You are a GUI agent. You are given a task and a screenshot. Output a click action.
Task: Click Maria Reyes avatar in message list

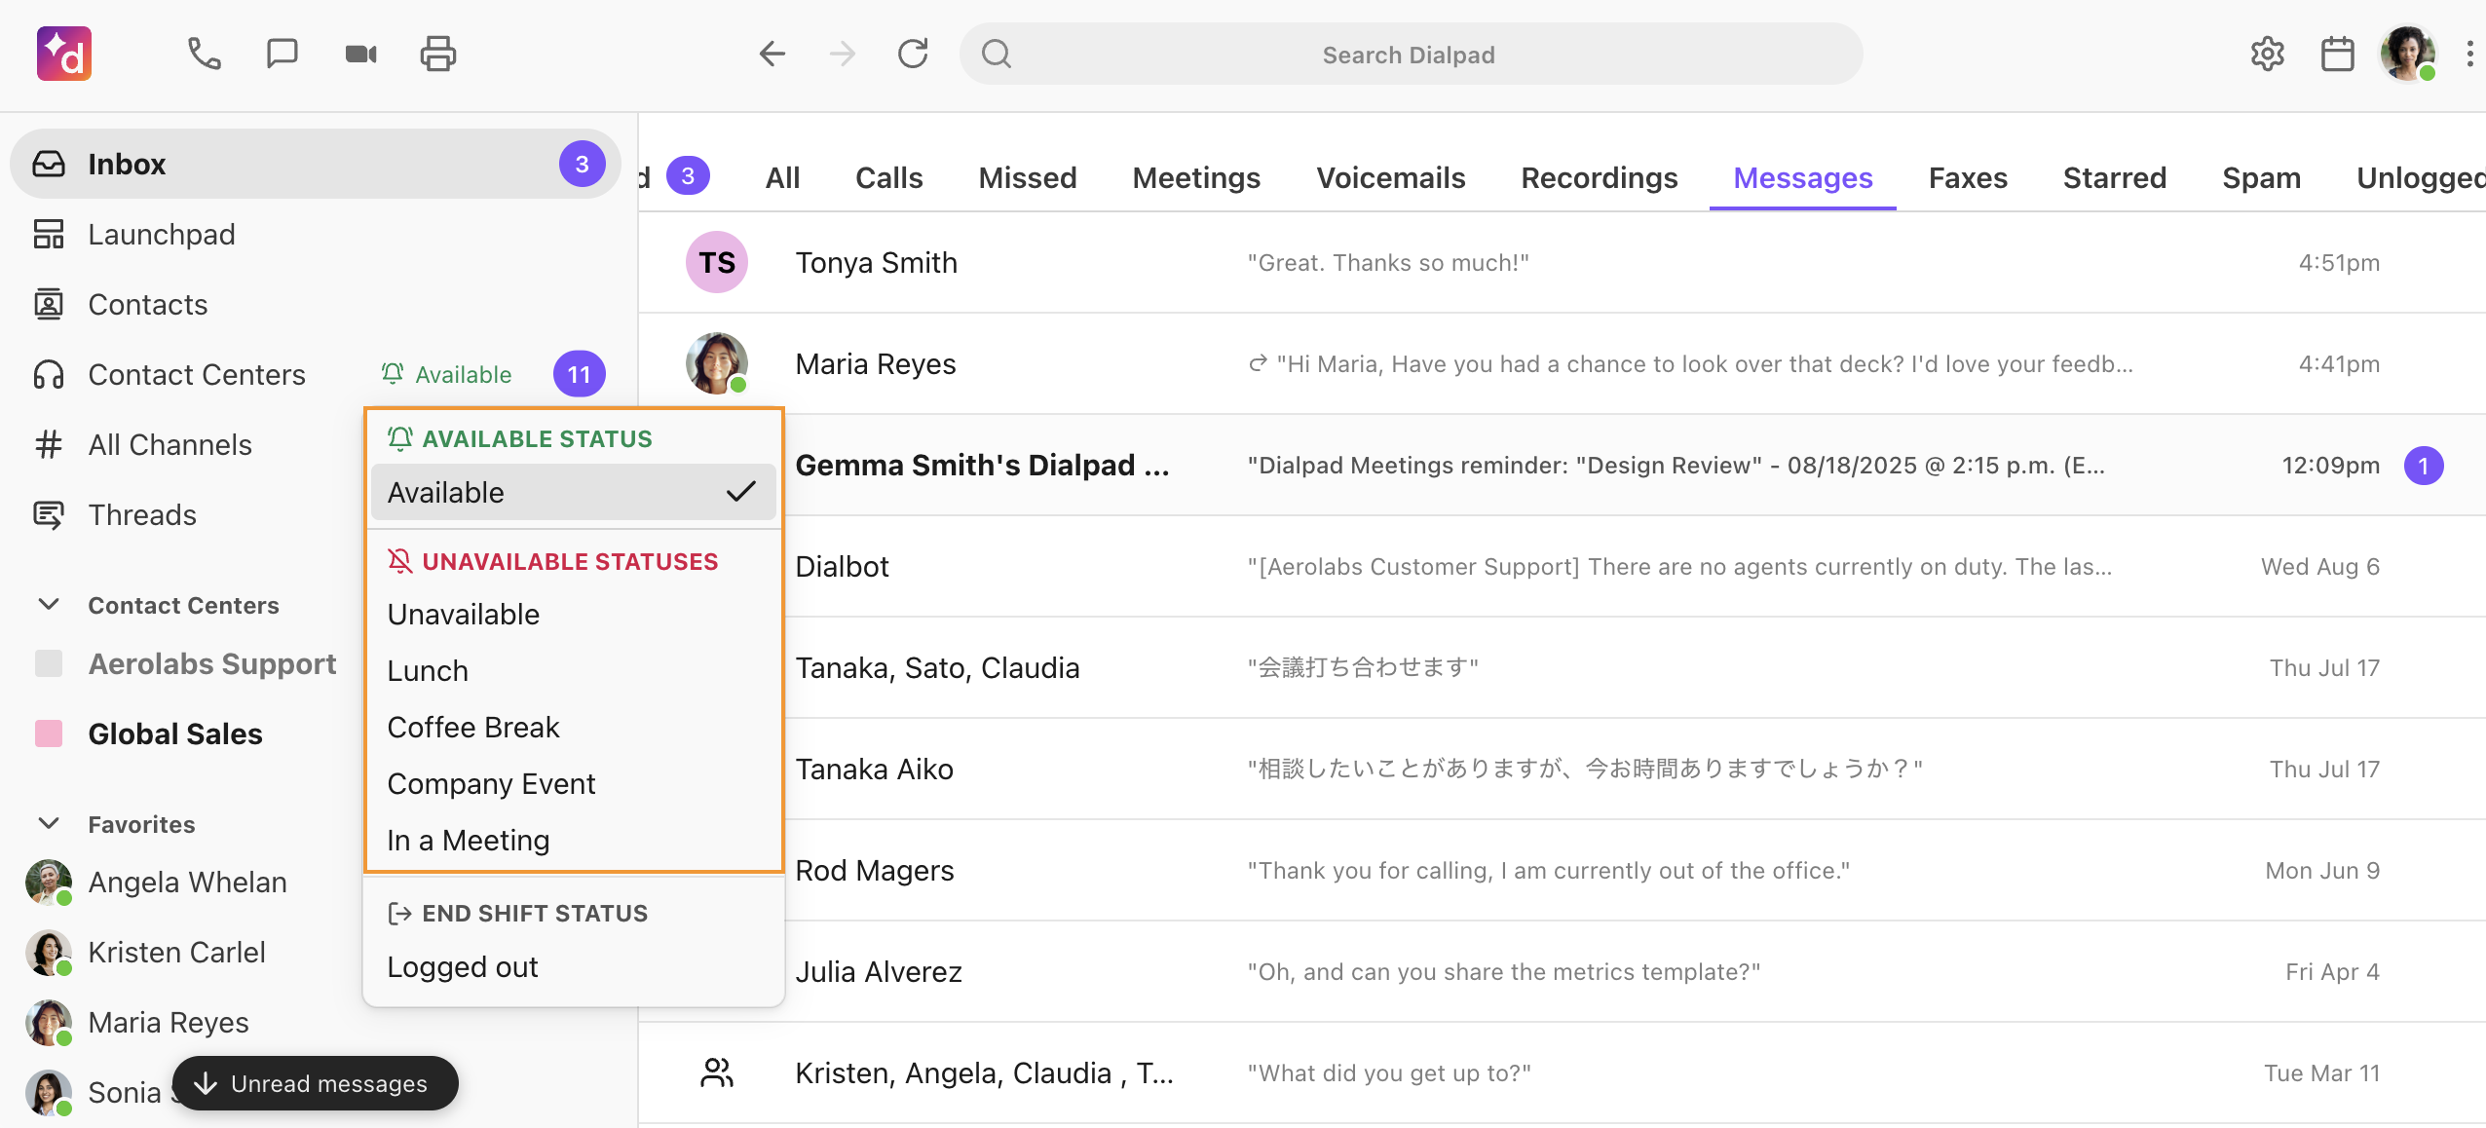pos(717,363)
